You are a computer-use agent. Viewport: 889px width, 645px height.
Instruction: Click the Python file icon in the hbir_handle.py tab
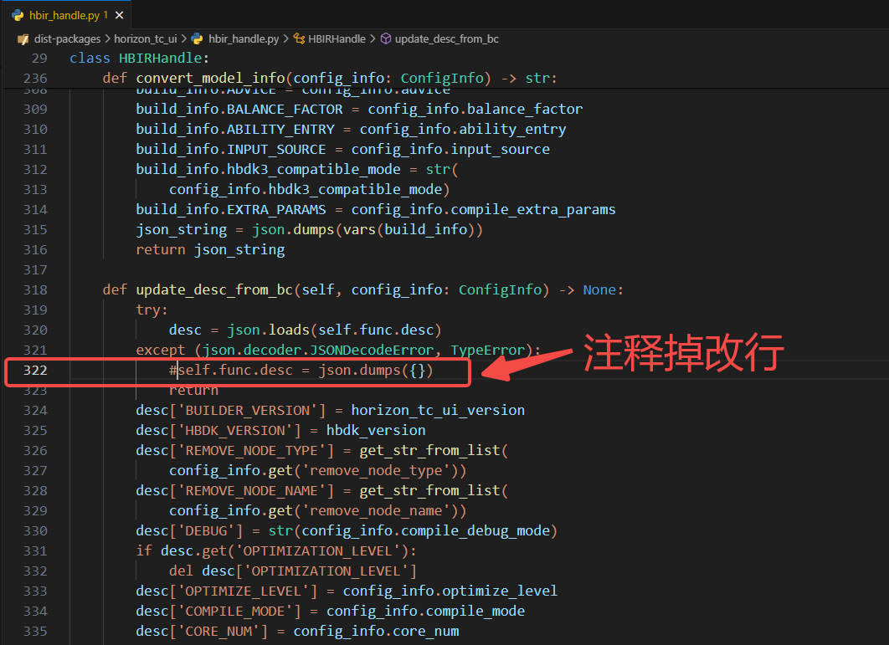coord(18,15)
